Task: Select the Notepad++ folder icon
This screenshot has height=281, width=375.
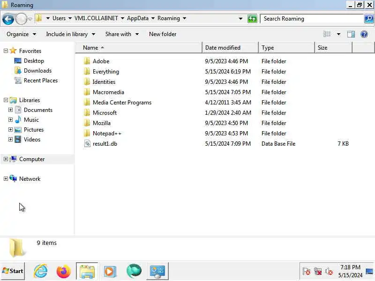Action: pos(87,133)
